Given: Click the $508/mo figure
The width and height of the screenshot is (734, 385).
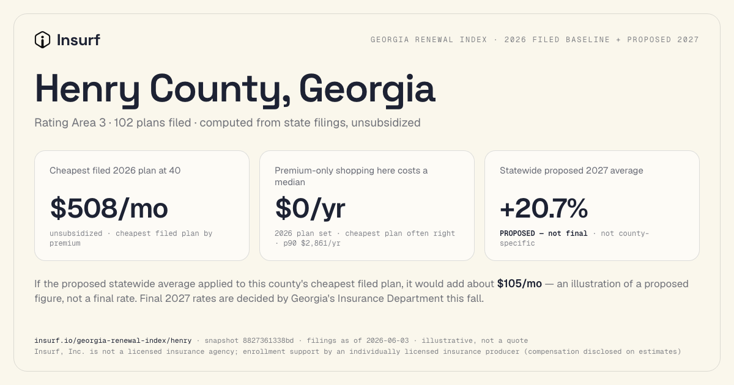Looking at the screenshot, I should (x=109, y=208).
